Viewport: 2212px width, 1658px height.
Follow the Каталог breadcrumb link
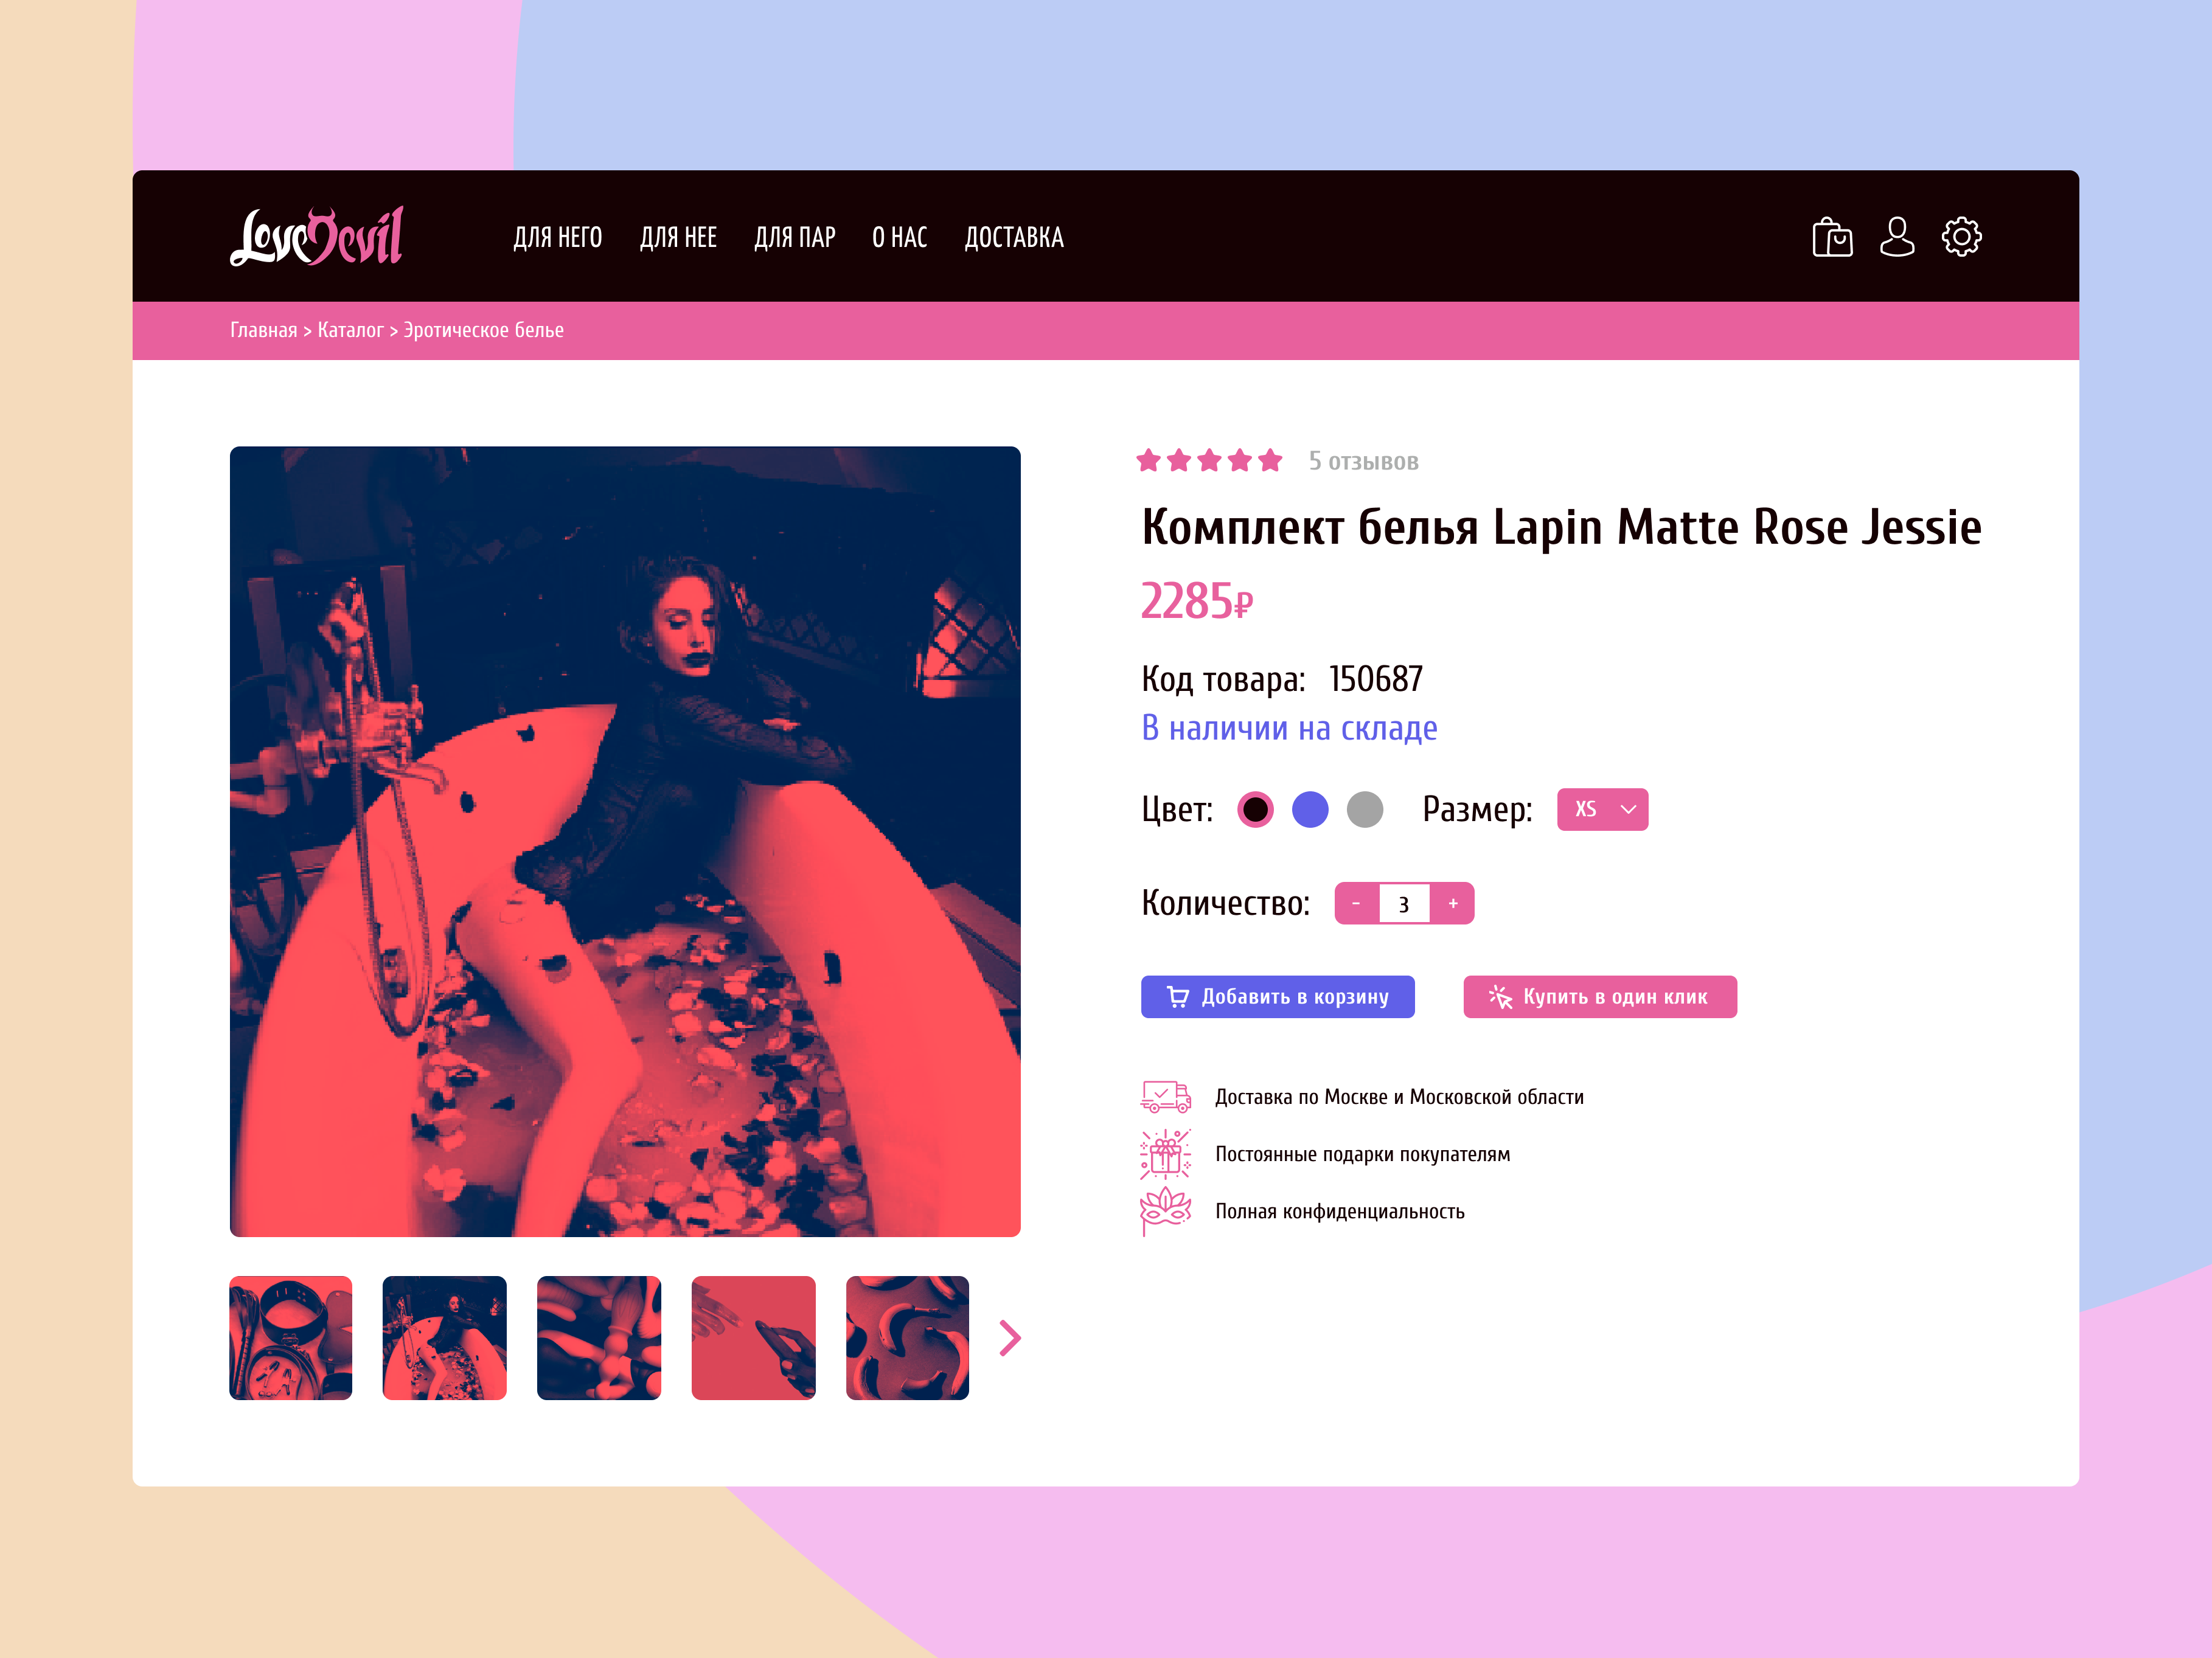tap(350, 330)
